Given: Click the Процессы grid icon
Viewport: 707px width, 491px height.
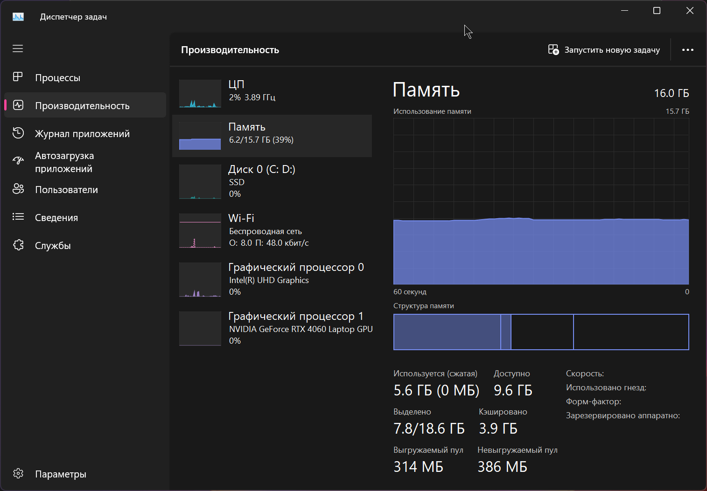Looking at the screenshot, I should click(18, 77).
